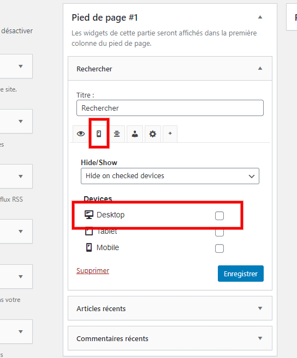Open the devices phone icon tab

point(99,134)
